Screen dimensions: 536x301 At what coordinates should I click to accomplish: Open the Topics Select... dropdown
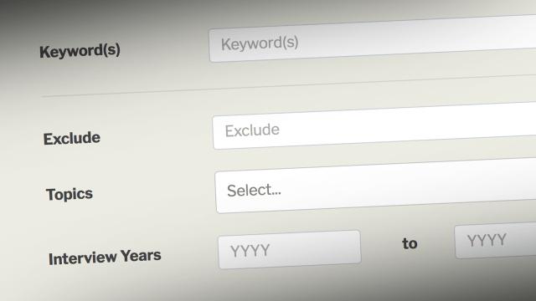[376, 186]
